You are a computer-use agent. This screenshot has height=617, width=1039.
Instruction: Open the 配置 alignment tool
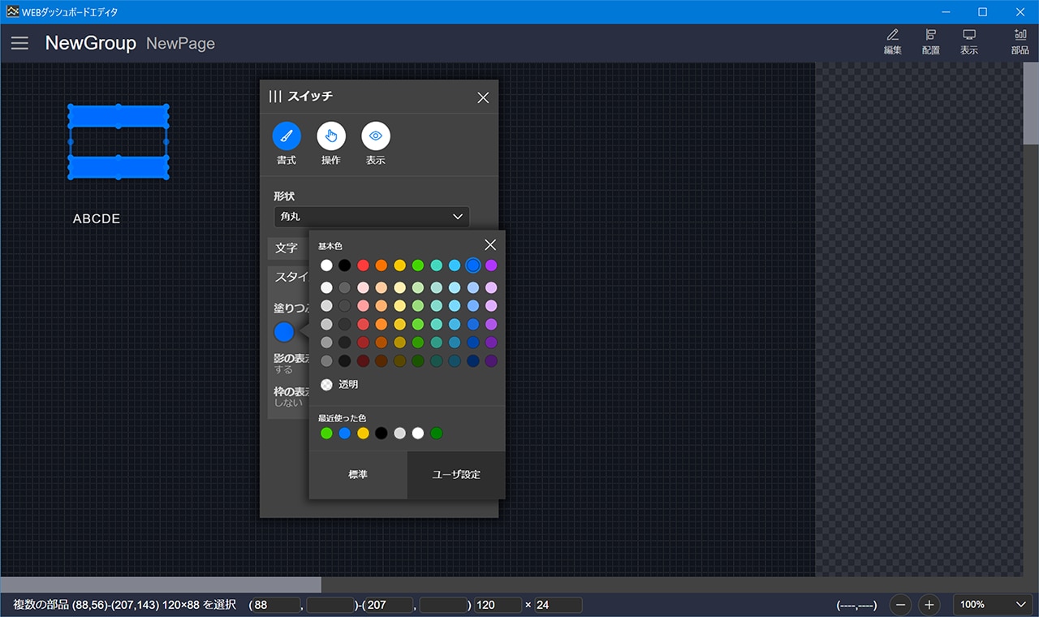point(930,42)
